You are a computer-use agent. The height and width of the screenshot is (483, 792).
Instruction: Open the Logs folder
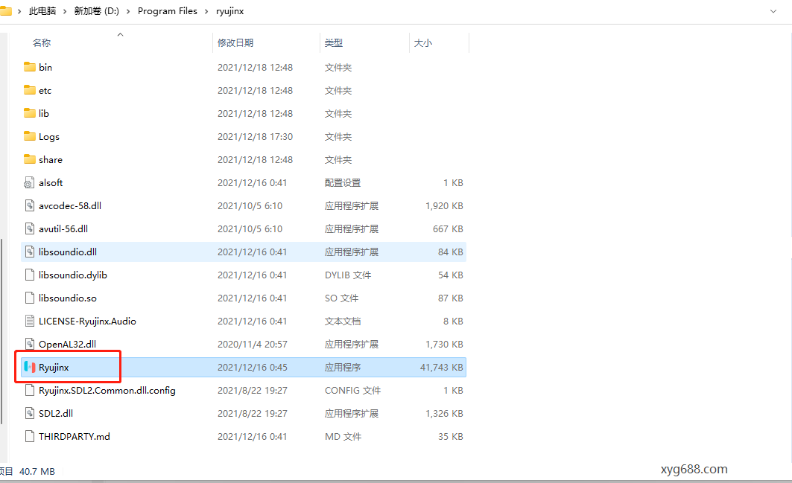point(50,136)
